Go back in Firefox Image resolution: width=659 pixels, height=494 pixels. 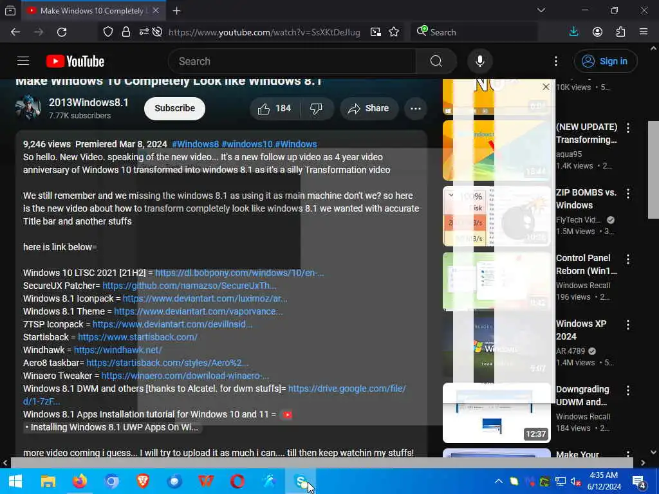(15, 32)
